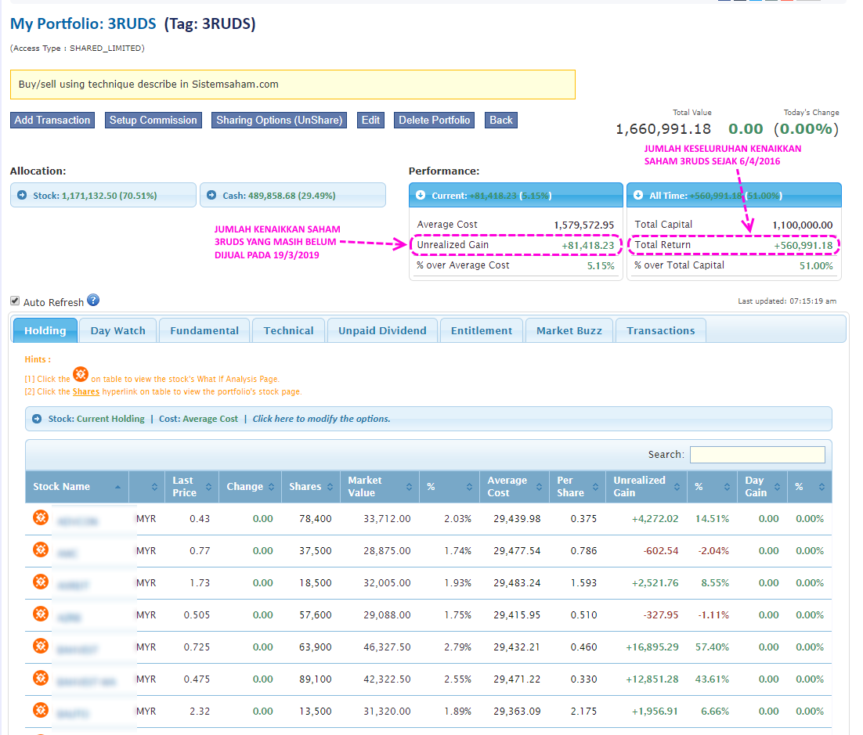The image size is (863, 735).
Task: Sort table by Change column
Action: tap(251, 487)
